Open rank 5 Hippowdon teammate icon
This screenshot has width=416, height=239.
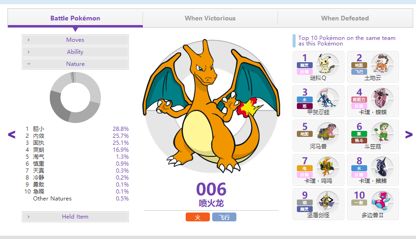point(329,133)
